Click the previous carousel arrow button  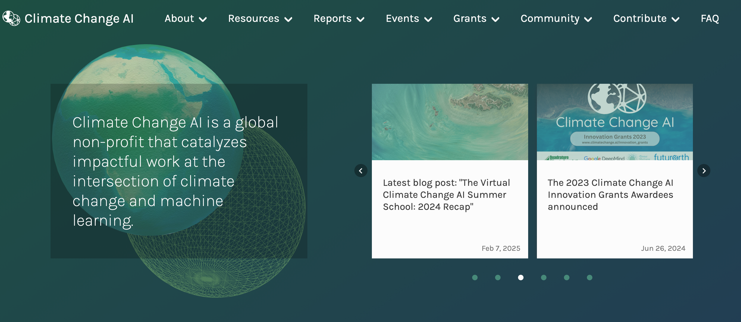tap(361, 171)
